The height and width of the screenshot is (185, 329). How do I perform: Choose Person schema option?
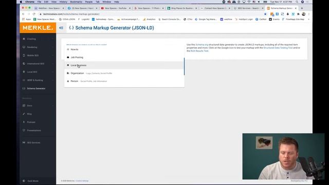tap(124, 81)
